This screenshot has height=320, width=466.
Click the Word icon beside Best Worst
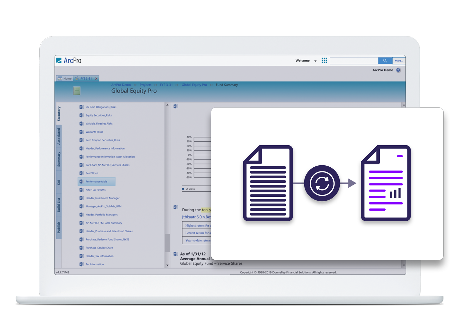coord(81,173)
